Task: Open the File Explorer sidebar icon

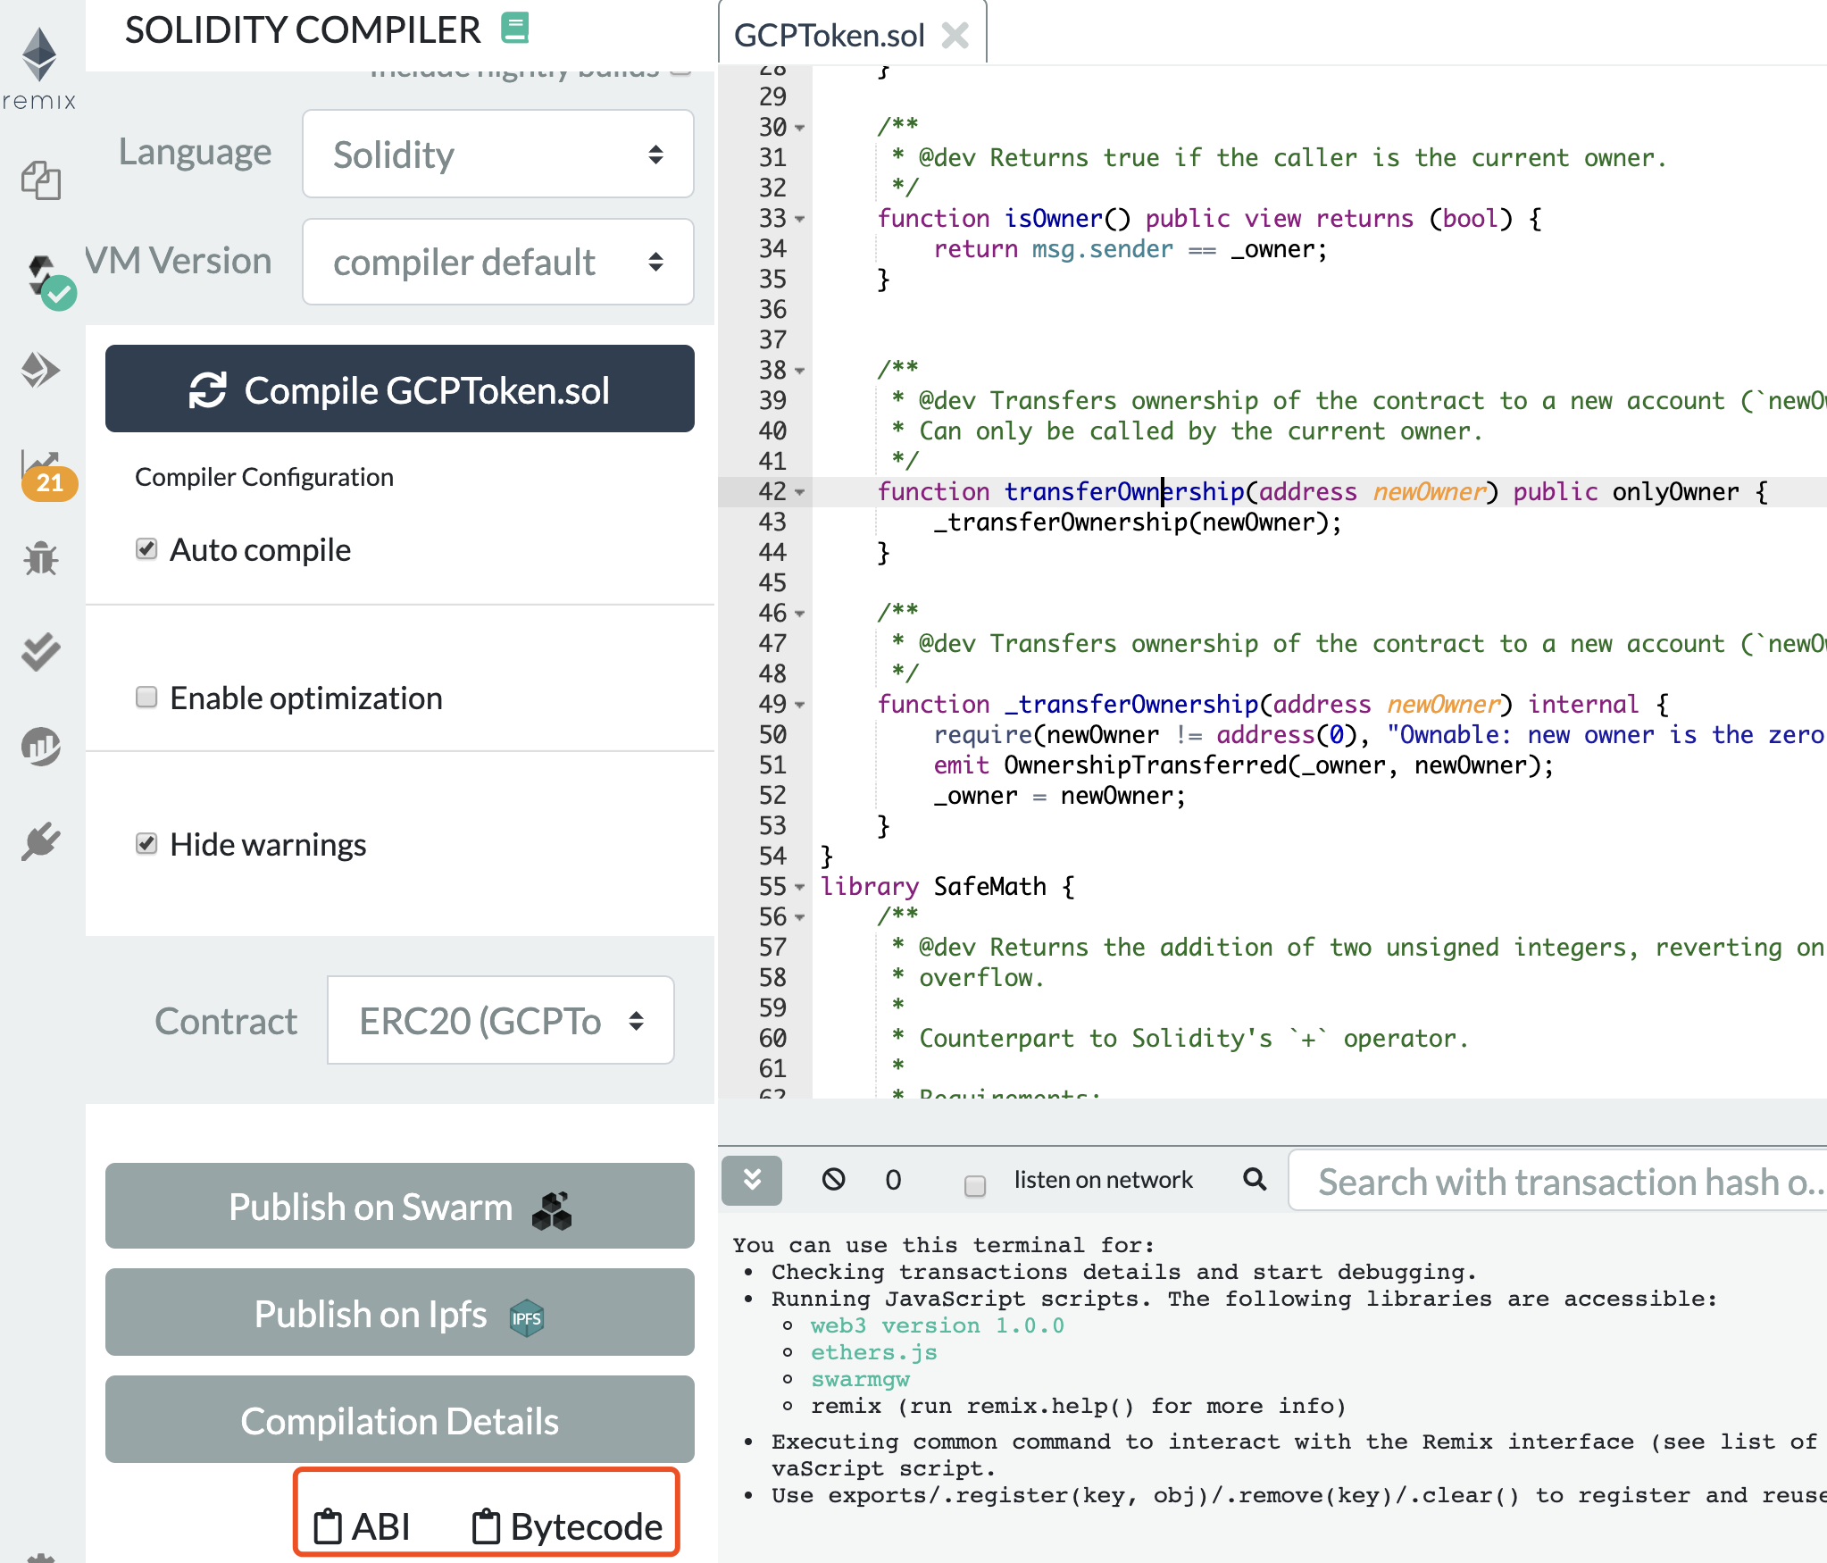Action: pos(40,180)
